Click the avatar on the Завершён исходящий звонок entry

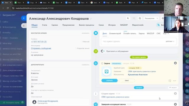click(x=175, y=104)
